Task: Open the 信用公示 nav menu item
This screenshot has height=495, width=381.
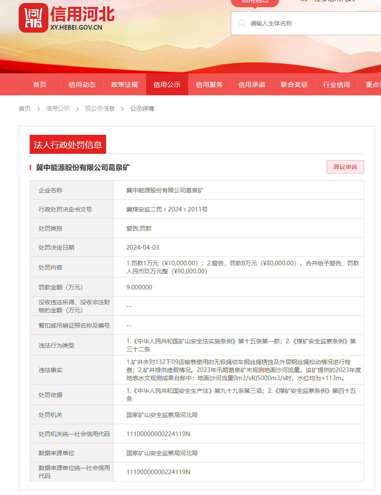Action: 167,85
